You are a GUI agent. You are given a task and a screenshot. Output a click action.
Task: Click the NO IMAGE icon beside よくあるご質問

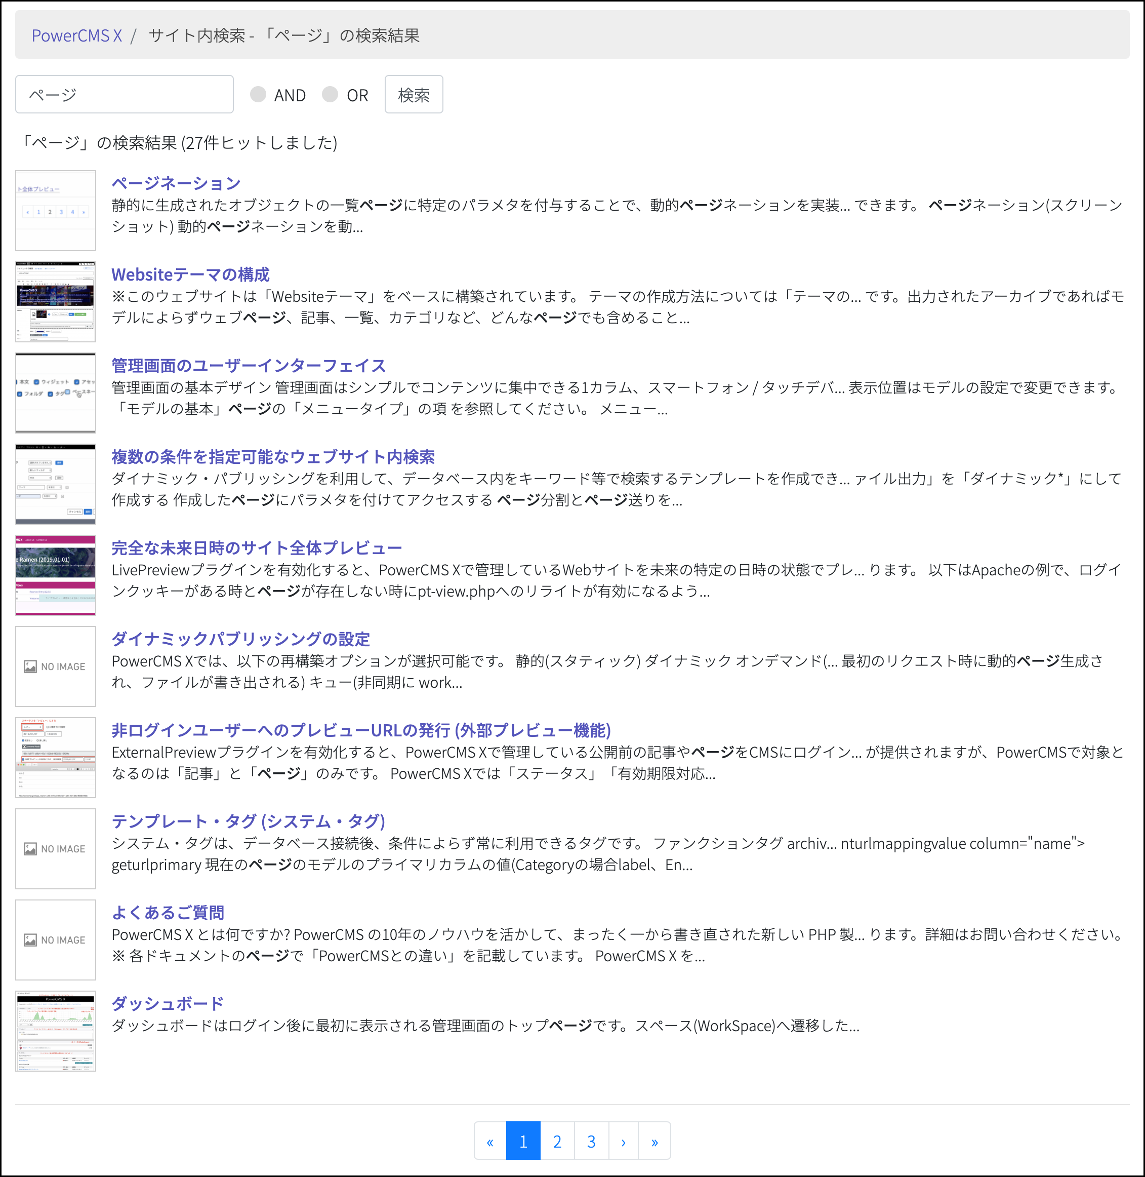point(55,939)
